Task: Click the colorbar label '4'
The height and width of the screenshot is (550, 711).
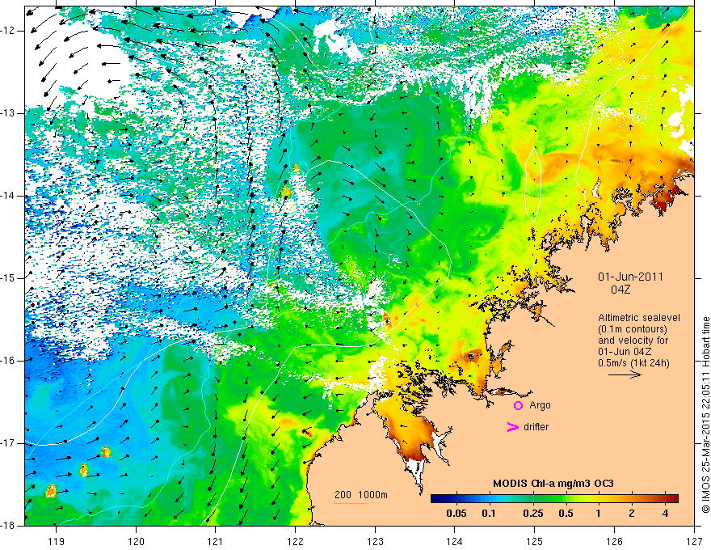Action: click(x=665, y=514)
